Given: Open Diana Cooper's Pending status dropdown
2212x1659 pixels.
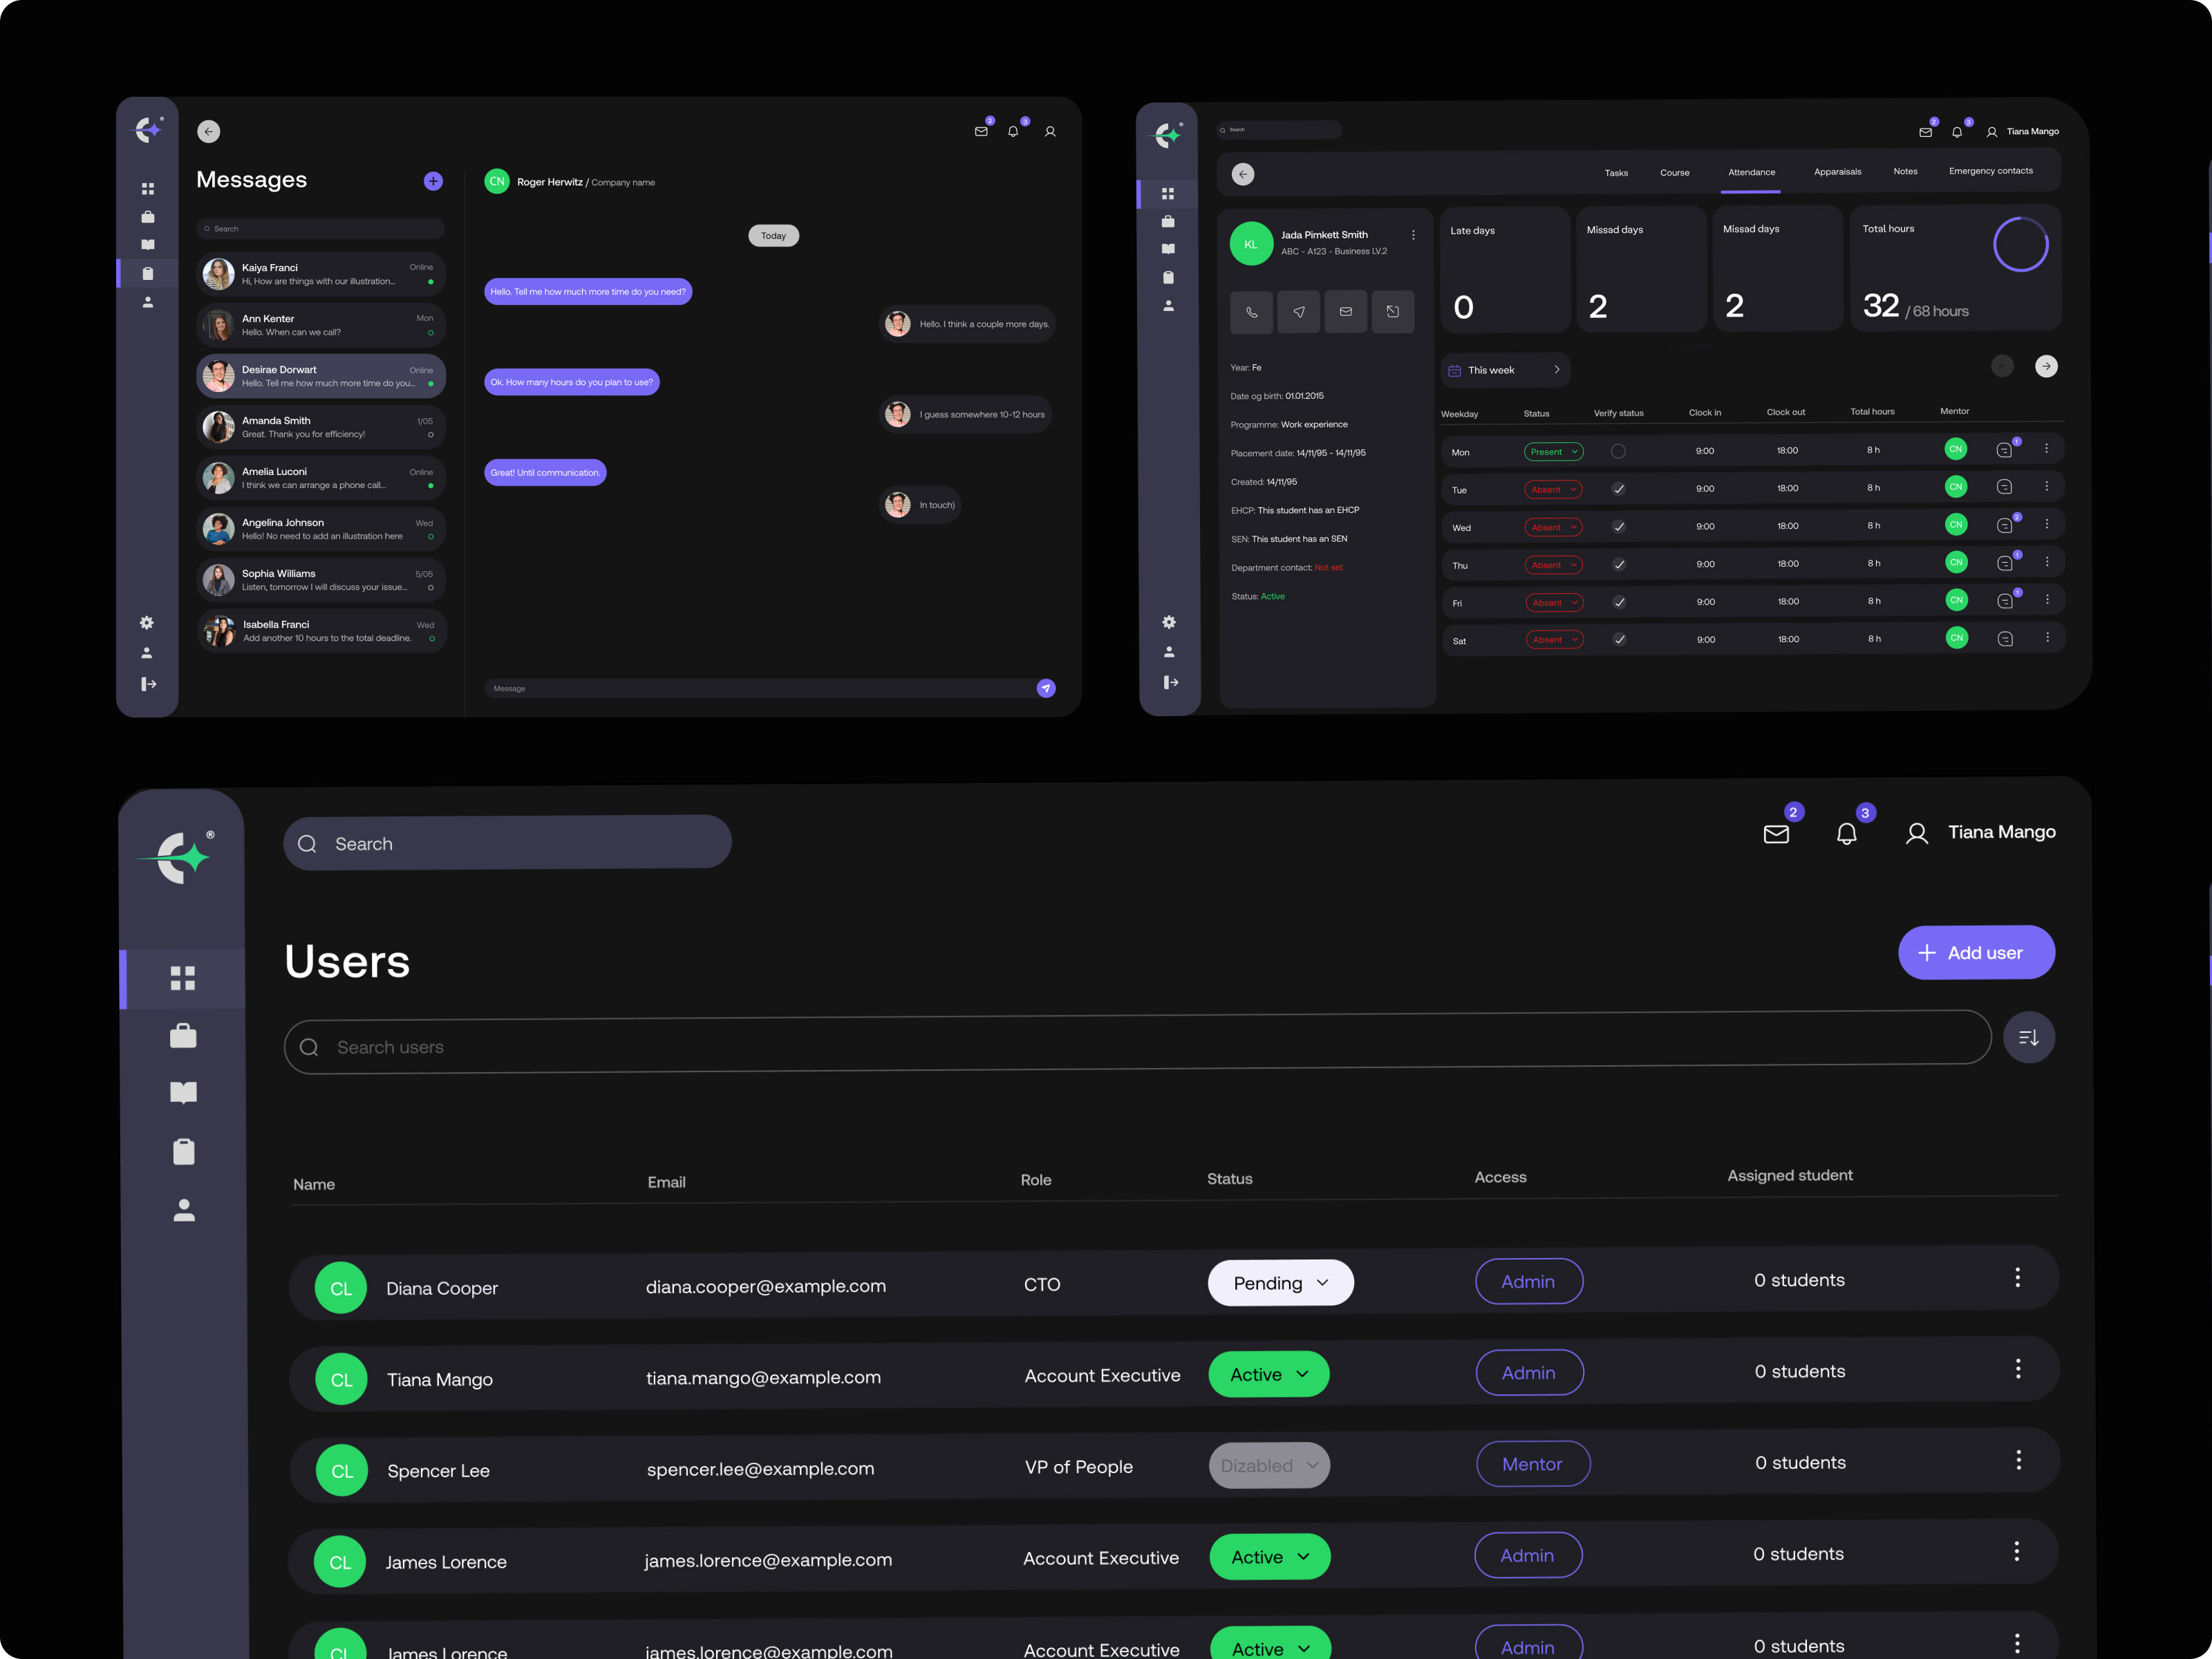Looking at the screenshot, I should click(x=1280, y=1283).
